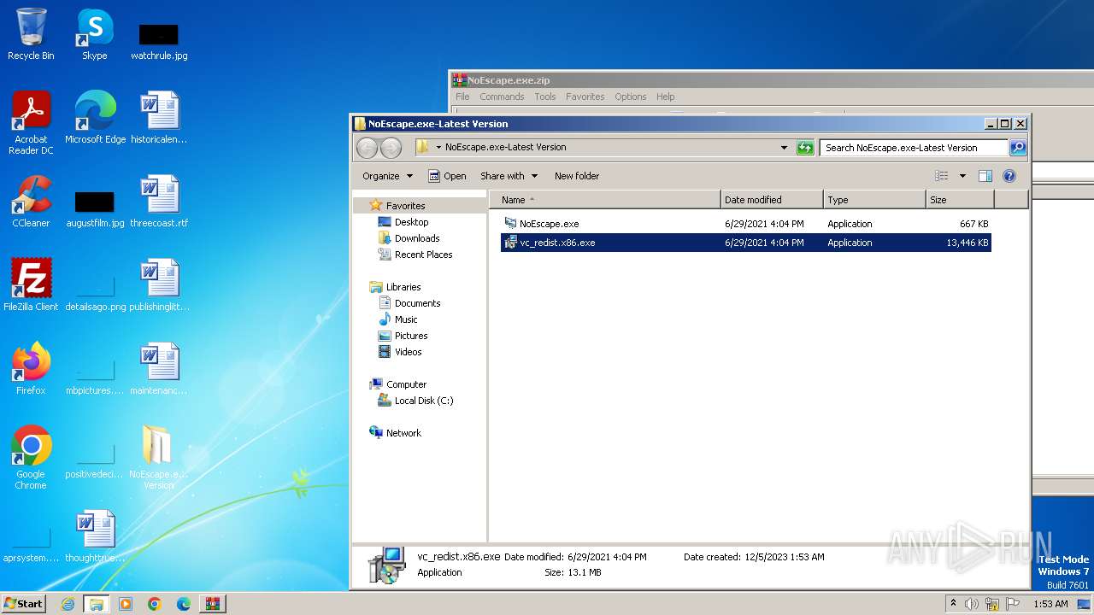
Task: Click the Search NoEscape.exe-Latest Version field
Action: [x=914, y=148]
